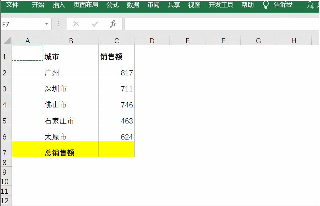The width and height of the screenshot is (320, 206).
Task: Open the 数据 ribbon tab
Action: click(x=132, y=5)
